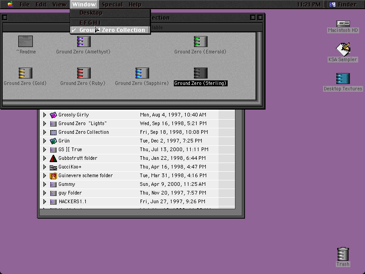Select the Grün row name

(x=64, y=141)
